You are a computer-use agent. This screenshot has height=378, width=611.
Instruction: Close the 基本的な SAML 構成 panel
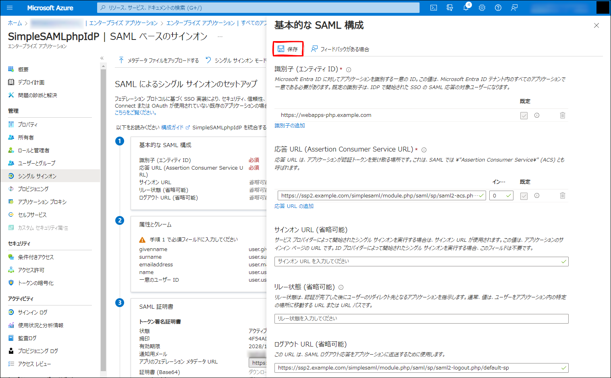click(x=596, y=25)
